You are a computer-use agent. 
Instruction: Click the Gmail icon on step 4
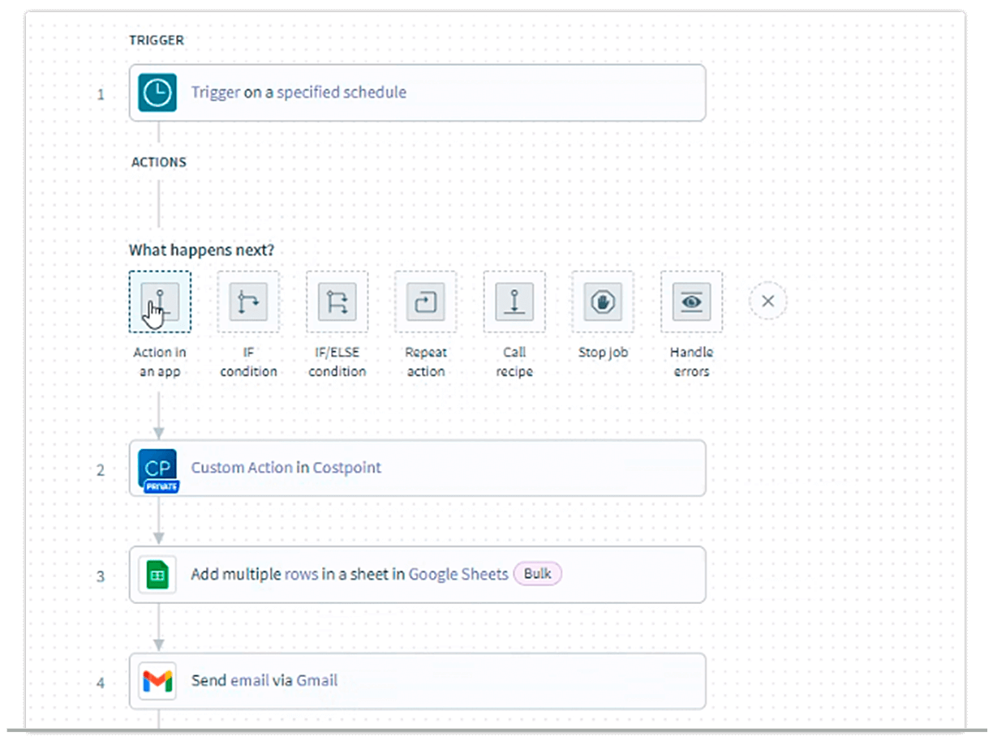tap(157, 681)
